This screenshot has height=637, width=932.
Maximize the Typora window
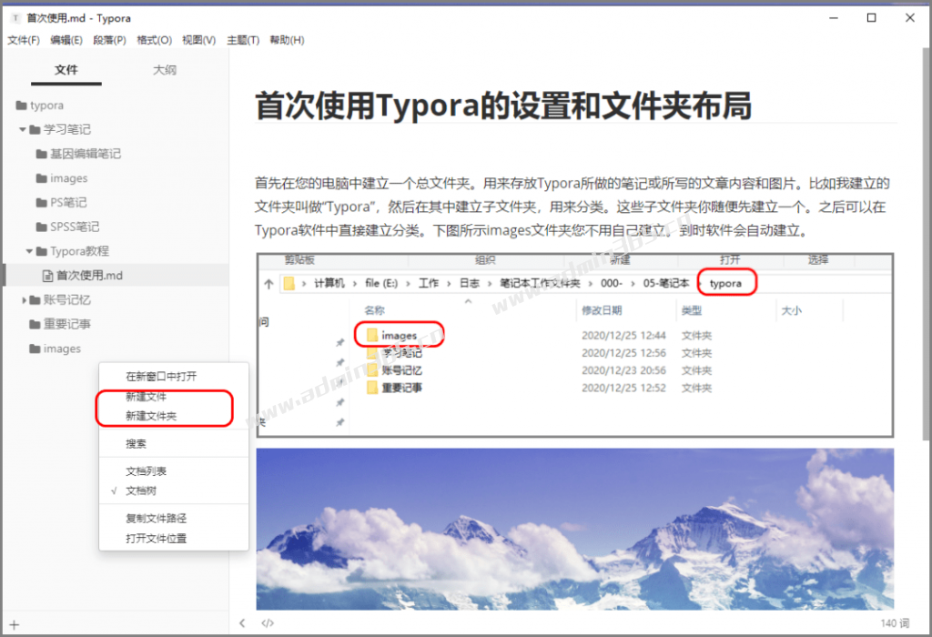point(871,18)
